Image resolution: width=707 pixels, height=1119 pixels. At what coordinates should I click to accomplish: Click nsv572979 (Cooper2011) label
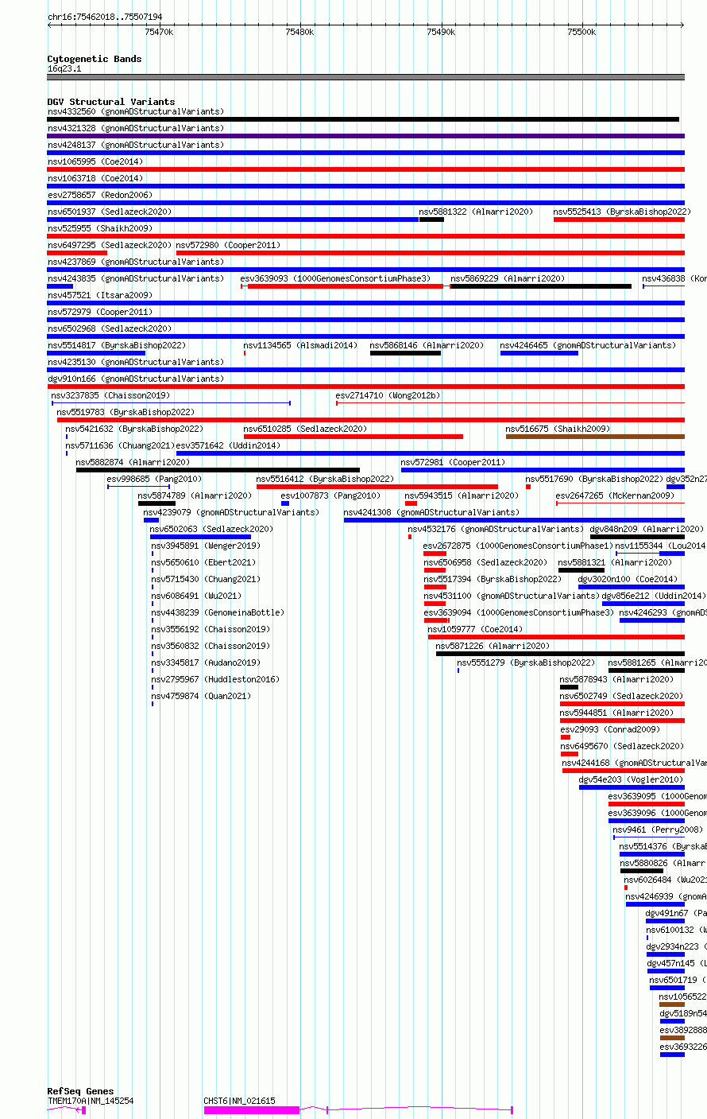[x=100, y=312]
